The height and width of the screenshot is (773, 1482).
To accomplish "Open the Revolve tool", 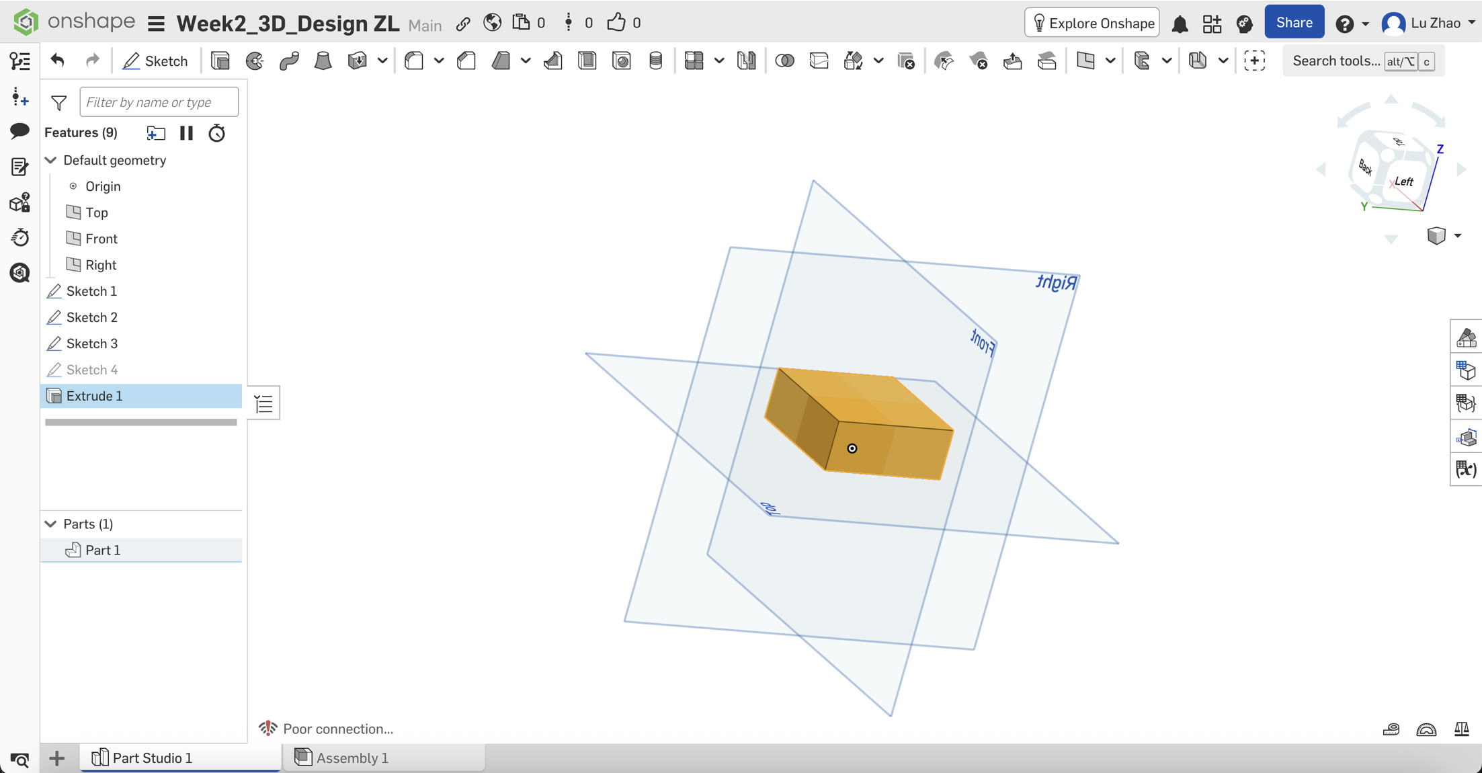I will (x=253, y=60).
